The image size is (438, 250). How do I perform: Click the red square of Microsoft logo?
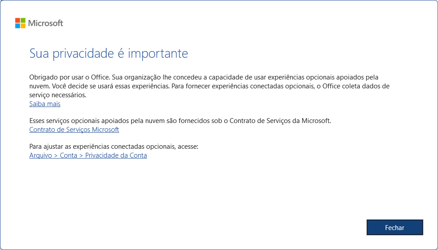(17, 20)
